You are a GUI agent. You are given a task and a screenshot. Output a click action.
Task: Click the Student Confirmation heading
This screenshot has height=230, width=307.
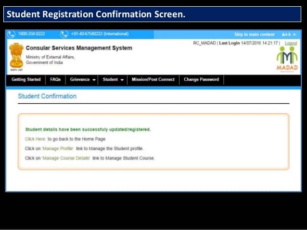point(47,96)
